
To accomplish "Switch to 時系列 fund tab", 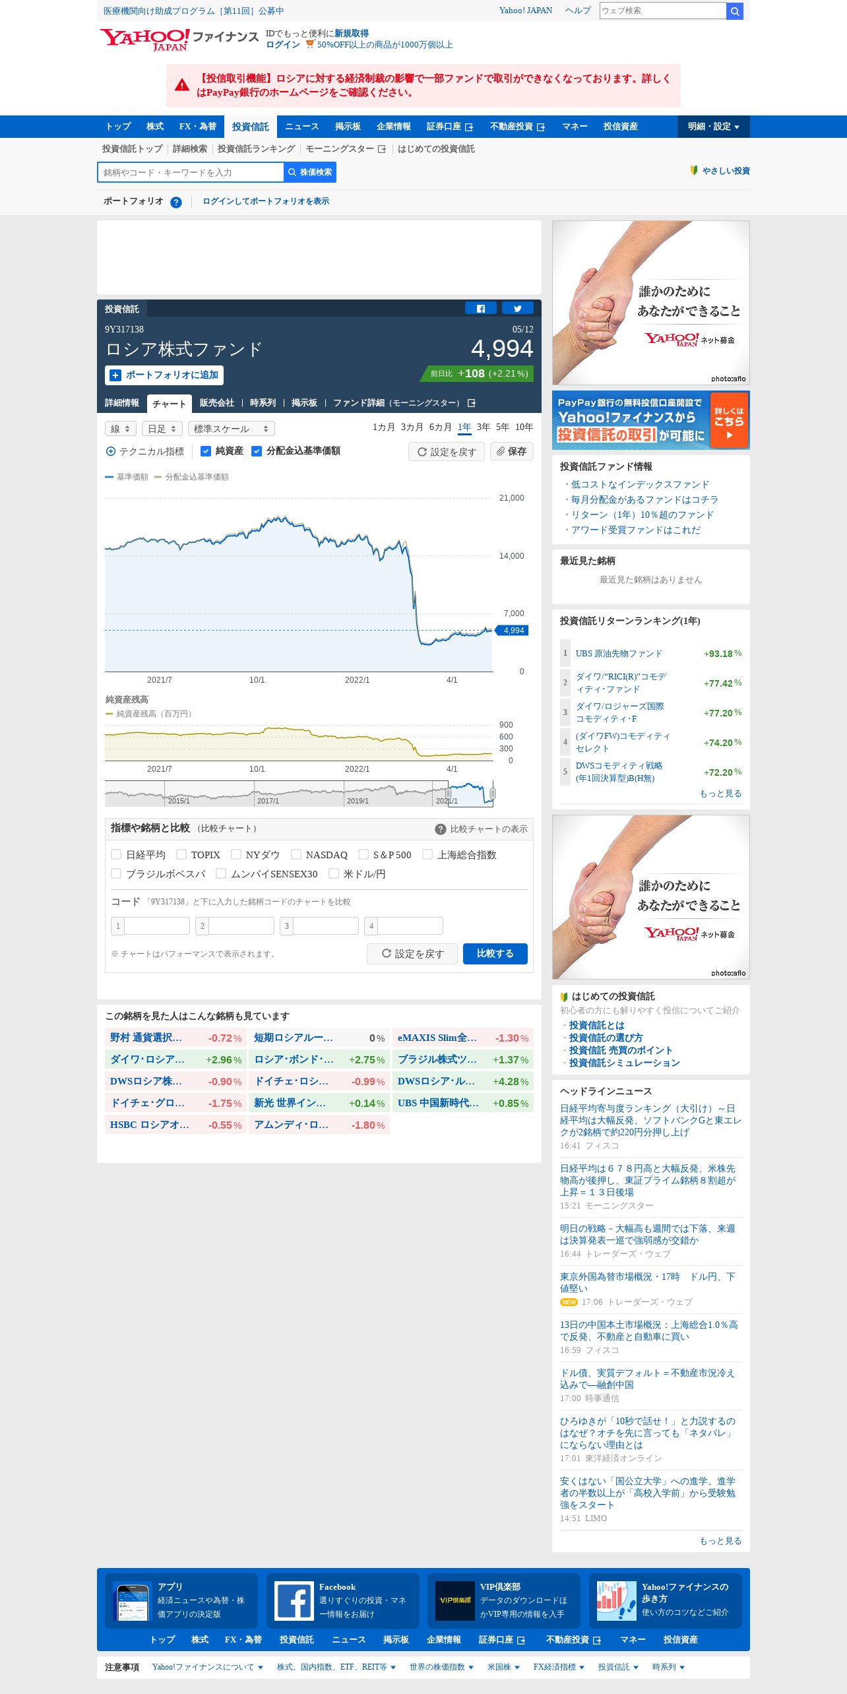I will [x=263, y=403].
